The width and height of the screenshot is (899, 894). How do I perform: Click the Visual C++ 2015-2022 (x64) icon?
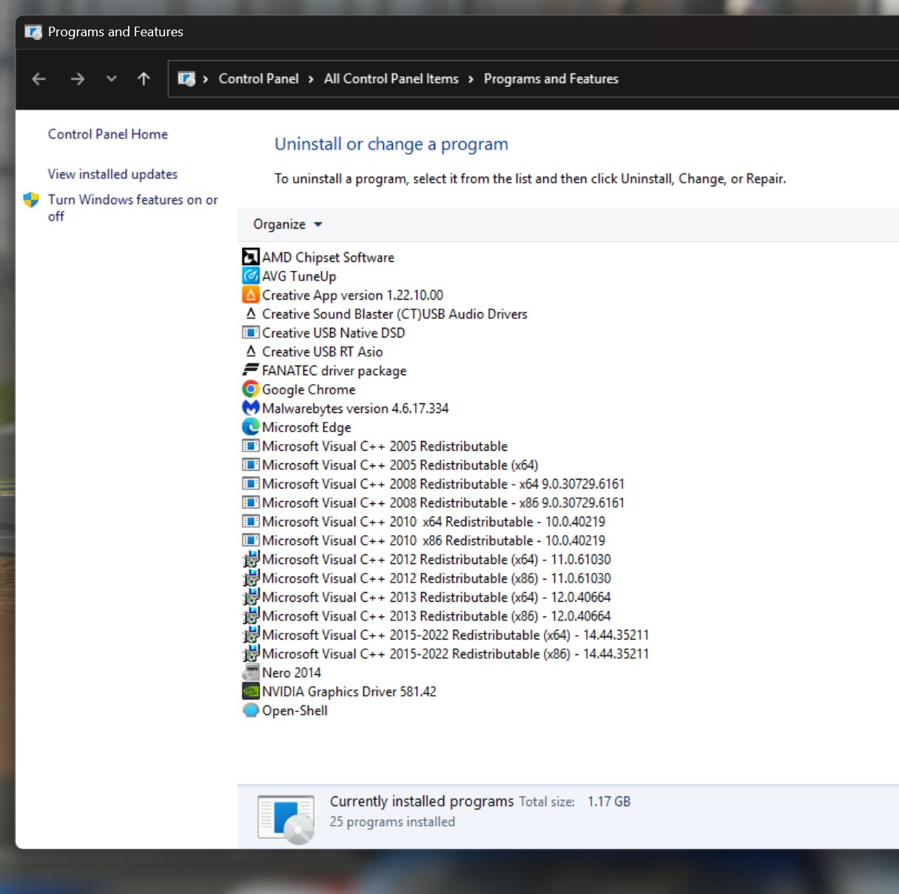[x=251, y=634]
